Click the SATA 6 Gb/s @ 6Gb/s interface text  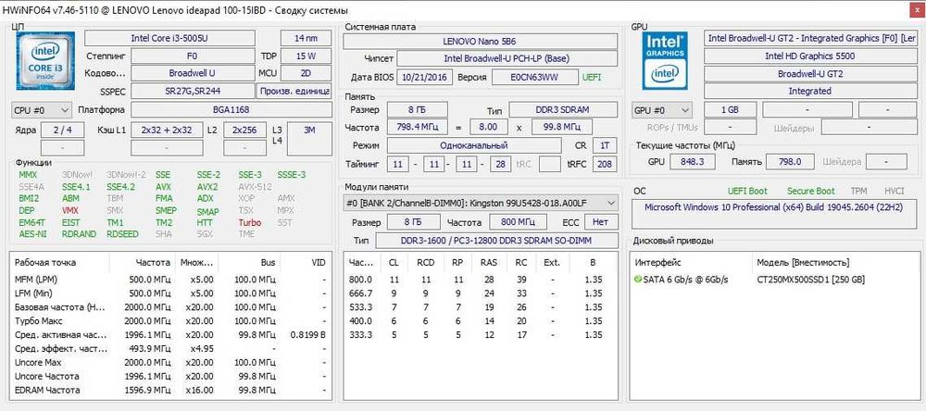(686, 280)
